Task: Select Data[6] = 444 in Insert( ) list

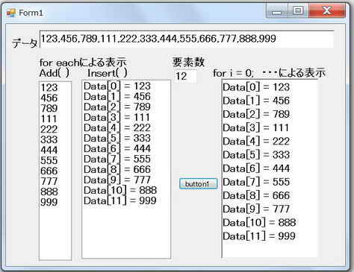Action: 117,149
